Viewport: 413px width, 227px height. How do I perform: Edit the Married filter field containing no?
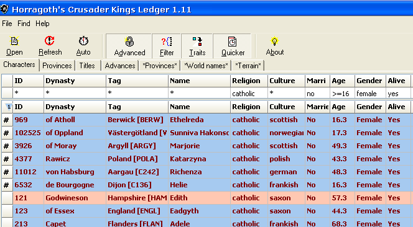click(317, 93)
